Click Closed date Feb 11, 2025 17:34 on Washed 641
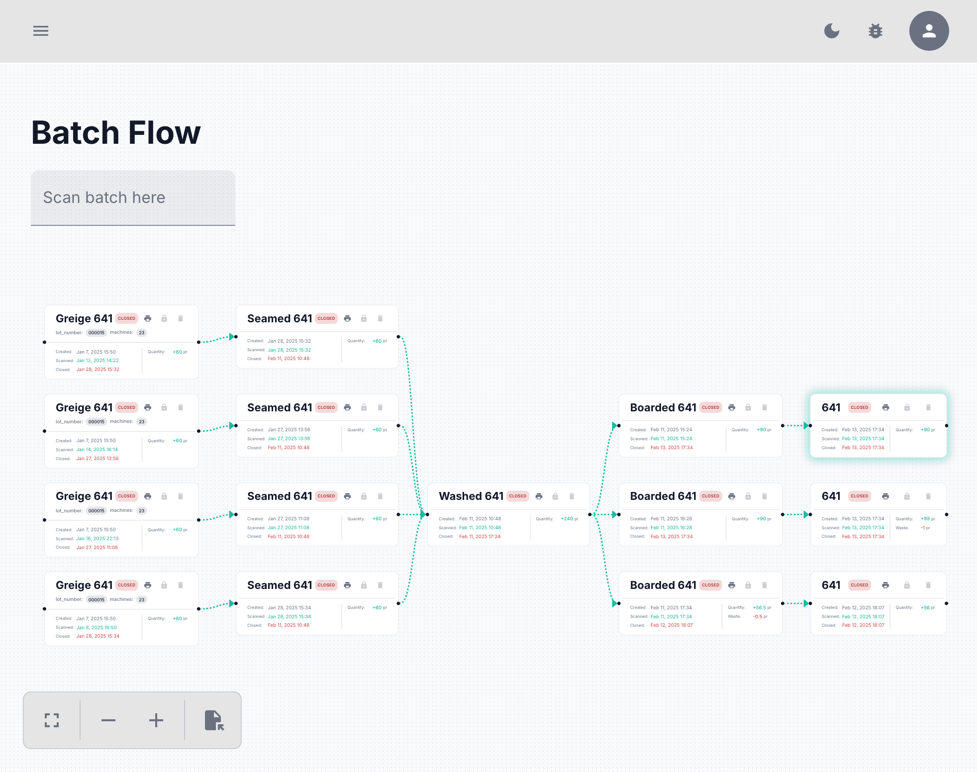The height and width of the screenshot is (772, 977). (480, 537)
